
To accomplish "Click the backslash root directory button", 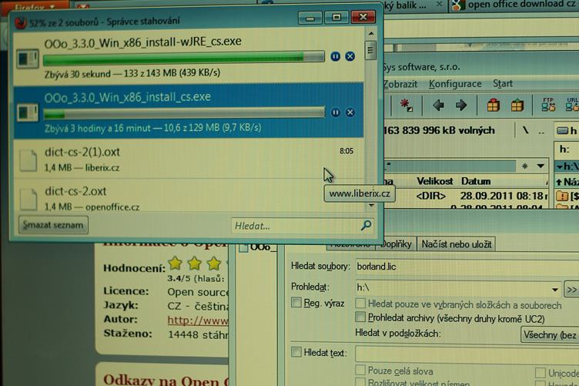I will coord(525,130).
